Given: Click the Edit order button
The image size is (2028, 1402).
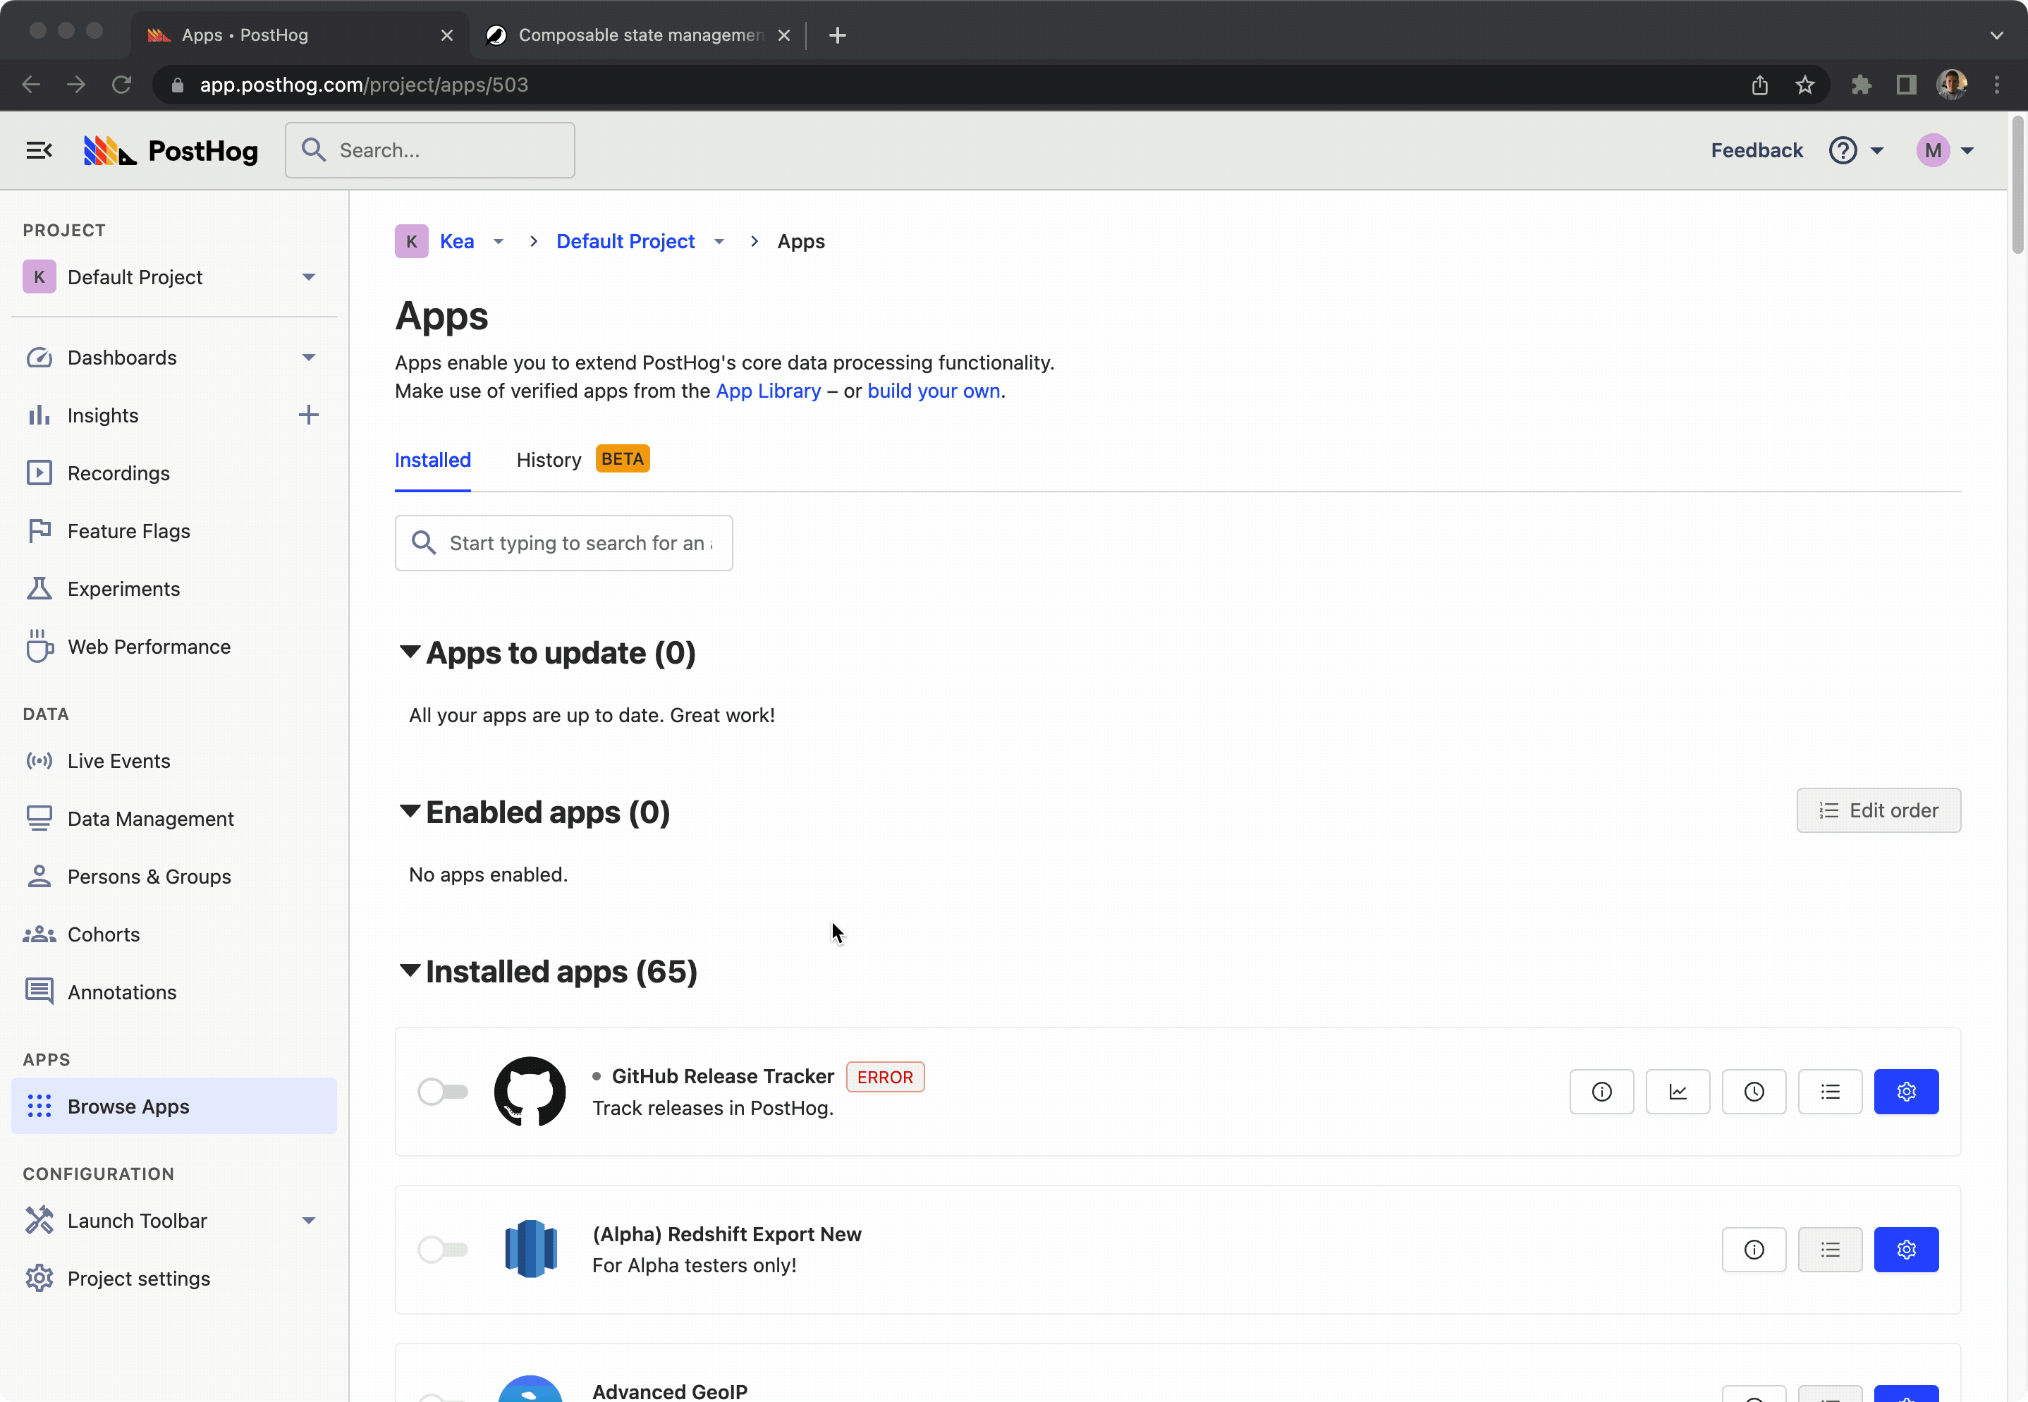Looking at the screenshot, I should [x=1879, y=809].
